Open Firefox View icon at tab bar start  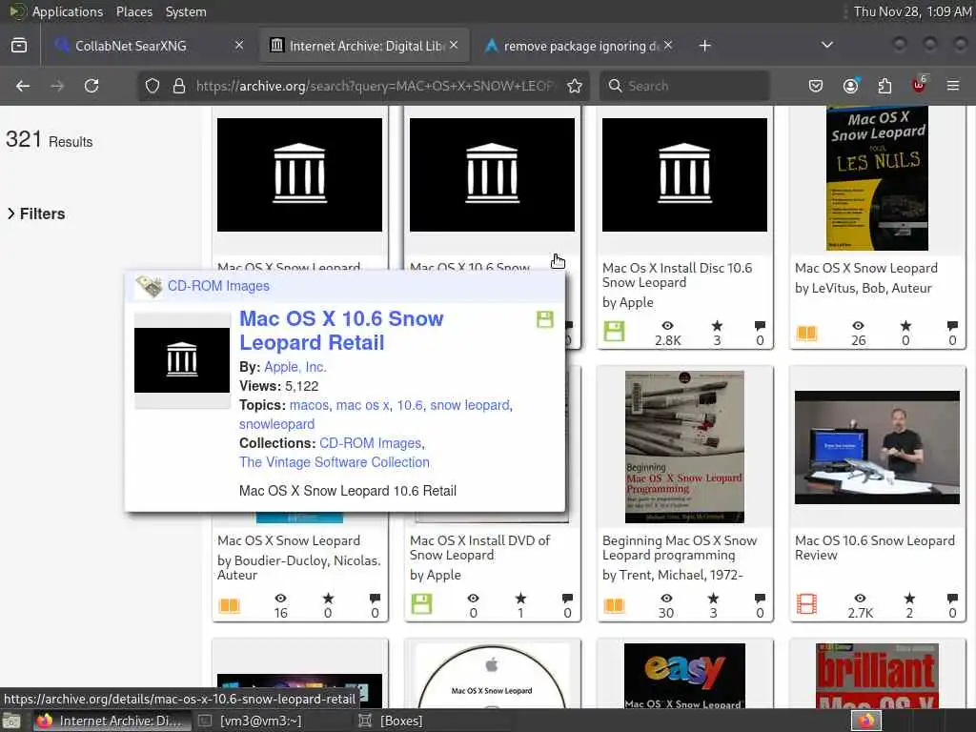tap(19, 45)
